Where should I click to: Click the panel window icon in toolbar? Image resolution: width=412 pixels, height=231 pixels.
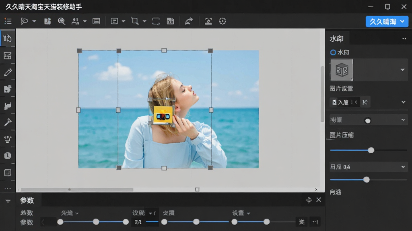coord(96,21)
